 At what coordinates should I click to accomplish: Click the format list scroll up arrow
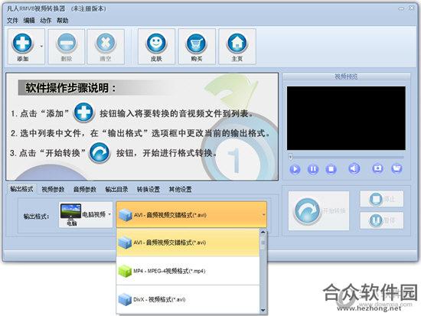click(x=263, y=232)
